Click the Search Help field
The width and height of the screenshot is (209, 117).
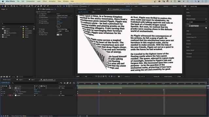tap(198, 6)
